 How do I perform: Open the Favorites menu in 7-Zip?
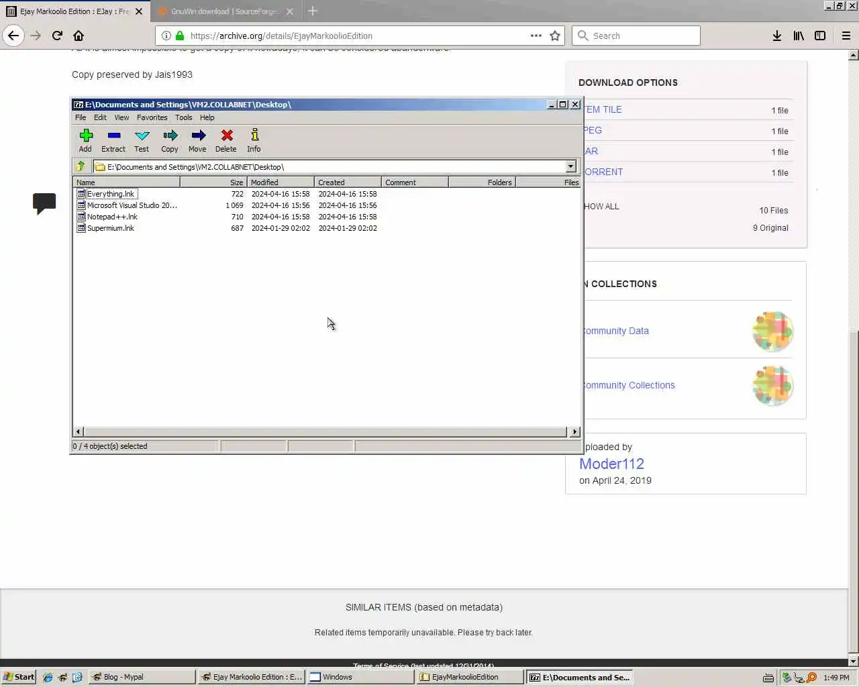[x=152, y=117]
